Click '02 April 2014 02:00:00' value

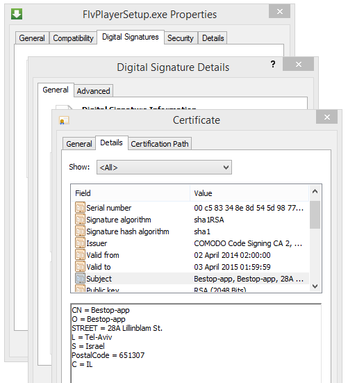click(232, 255)
